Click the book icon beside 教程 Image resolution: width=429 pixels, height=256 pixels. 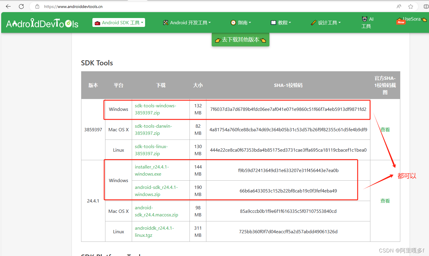pos(273,22)
